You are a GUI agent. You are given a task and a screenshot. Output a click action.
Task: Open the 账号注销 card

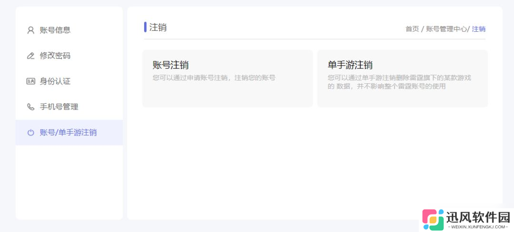227,78
